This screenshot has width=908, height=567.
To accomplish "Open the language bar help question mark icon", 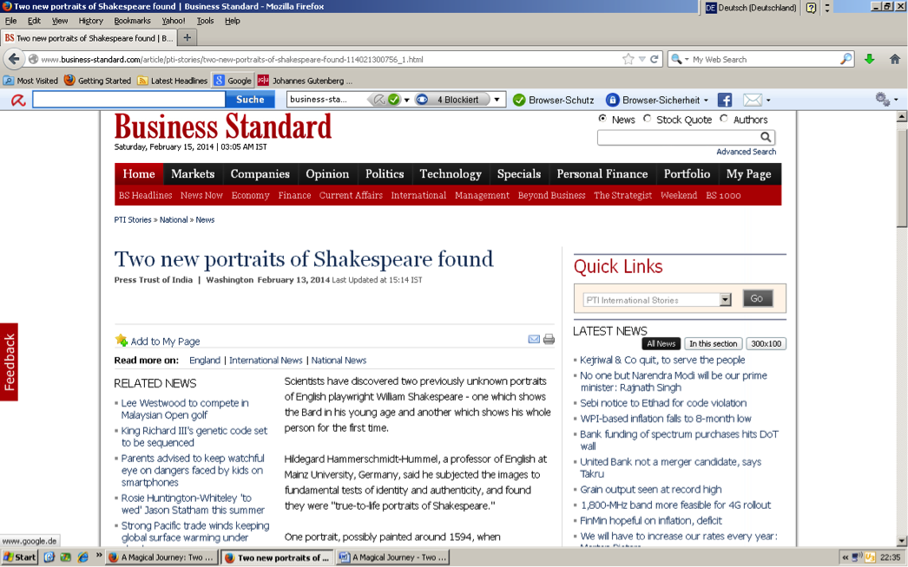I will coord(812,8).
